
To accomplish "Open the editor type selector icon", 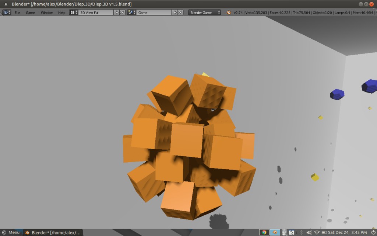I will [x=6, y=12].
